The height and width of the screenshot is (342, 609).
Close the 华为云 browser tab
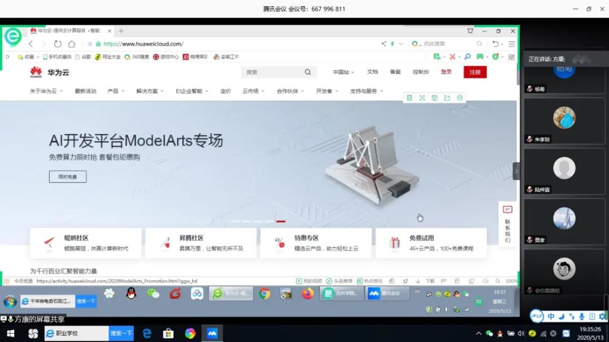tap(109, 30)
